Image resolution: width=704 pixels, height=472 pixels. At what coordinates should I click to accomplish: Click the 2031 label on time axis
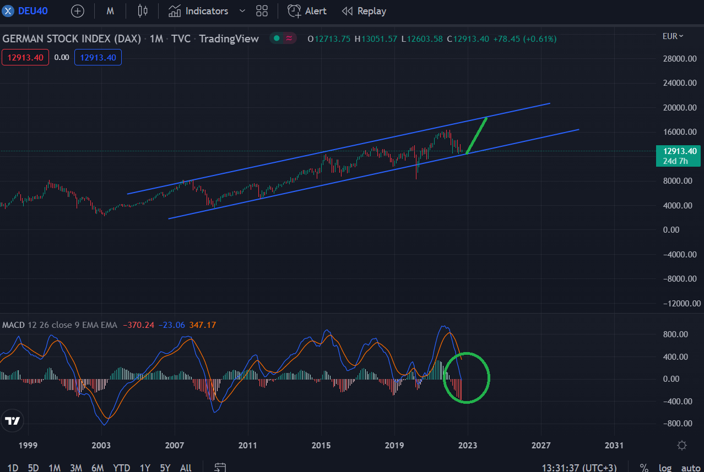coord(614,445)
